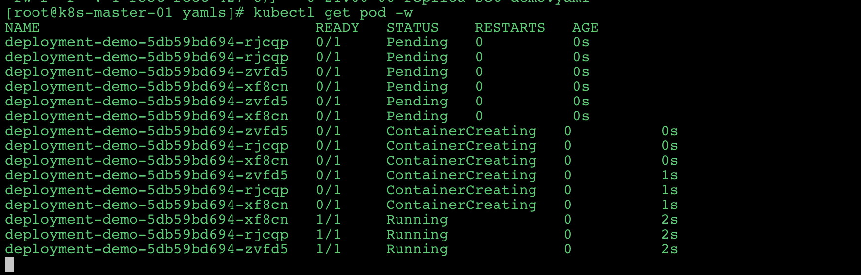The height and width of the screenshot is (275, 861).
Task: Click the restarts count in the Running xf8cn row
Action: click(x=568, y=220)
